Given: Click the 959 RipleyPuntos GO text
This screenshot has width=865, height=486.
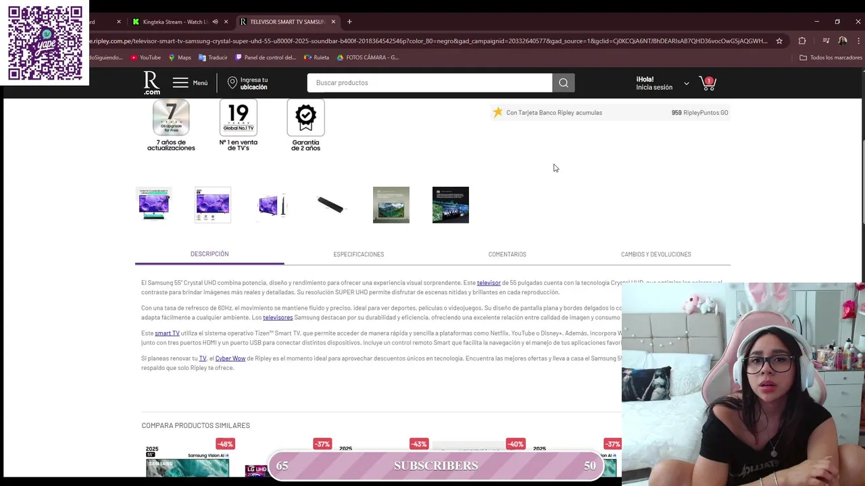Looking at the screenshot, I should pos(700,113).
